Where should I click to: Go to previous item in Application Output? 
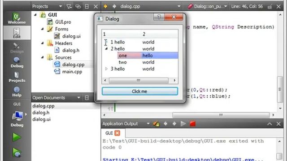tap(165, 124)
